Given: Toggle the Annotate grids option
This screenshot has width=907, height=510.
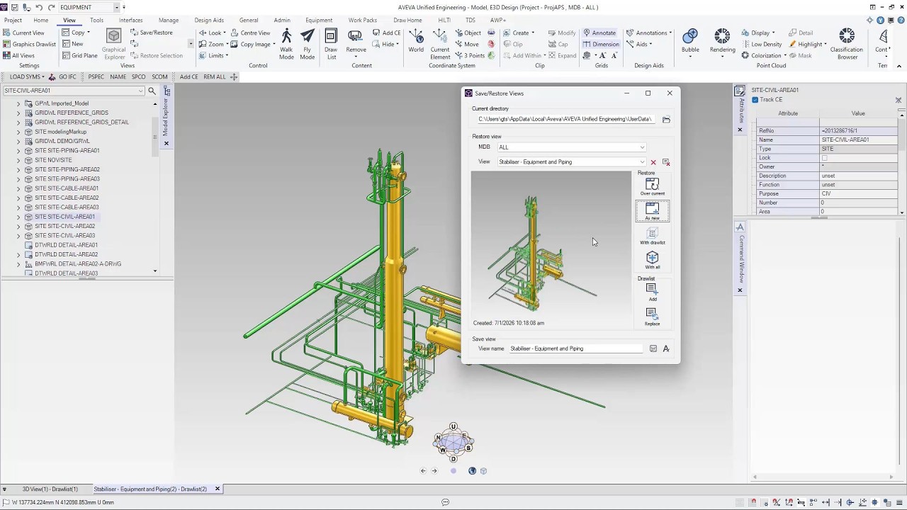Looking at the screenshot, I should coord(599,33).
